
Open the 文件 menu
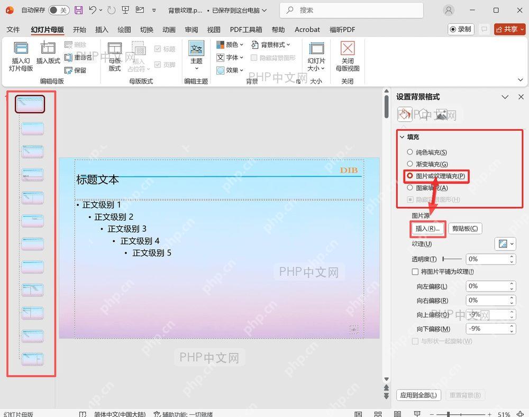[13, 30]
